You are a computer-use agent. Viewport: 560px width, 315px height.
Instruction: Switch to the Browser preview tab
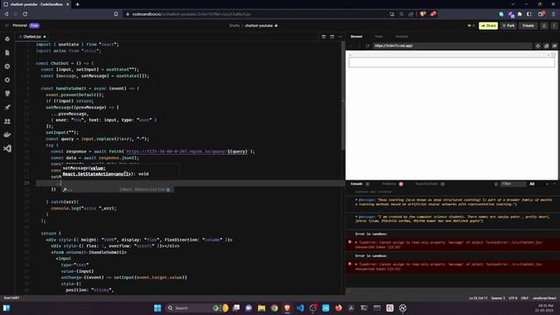(x=356, y=37)
